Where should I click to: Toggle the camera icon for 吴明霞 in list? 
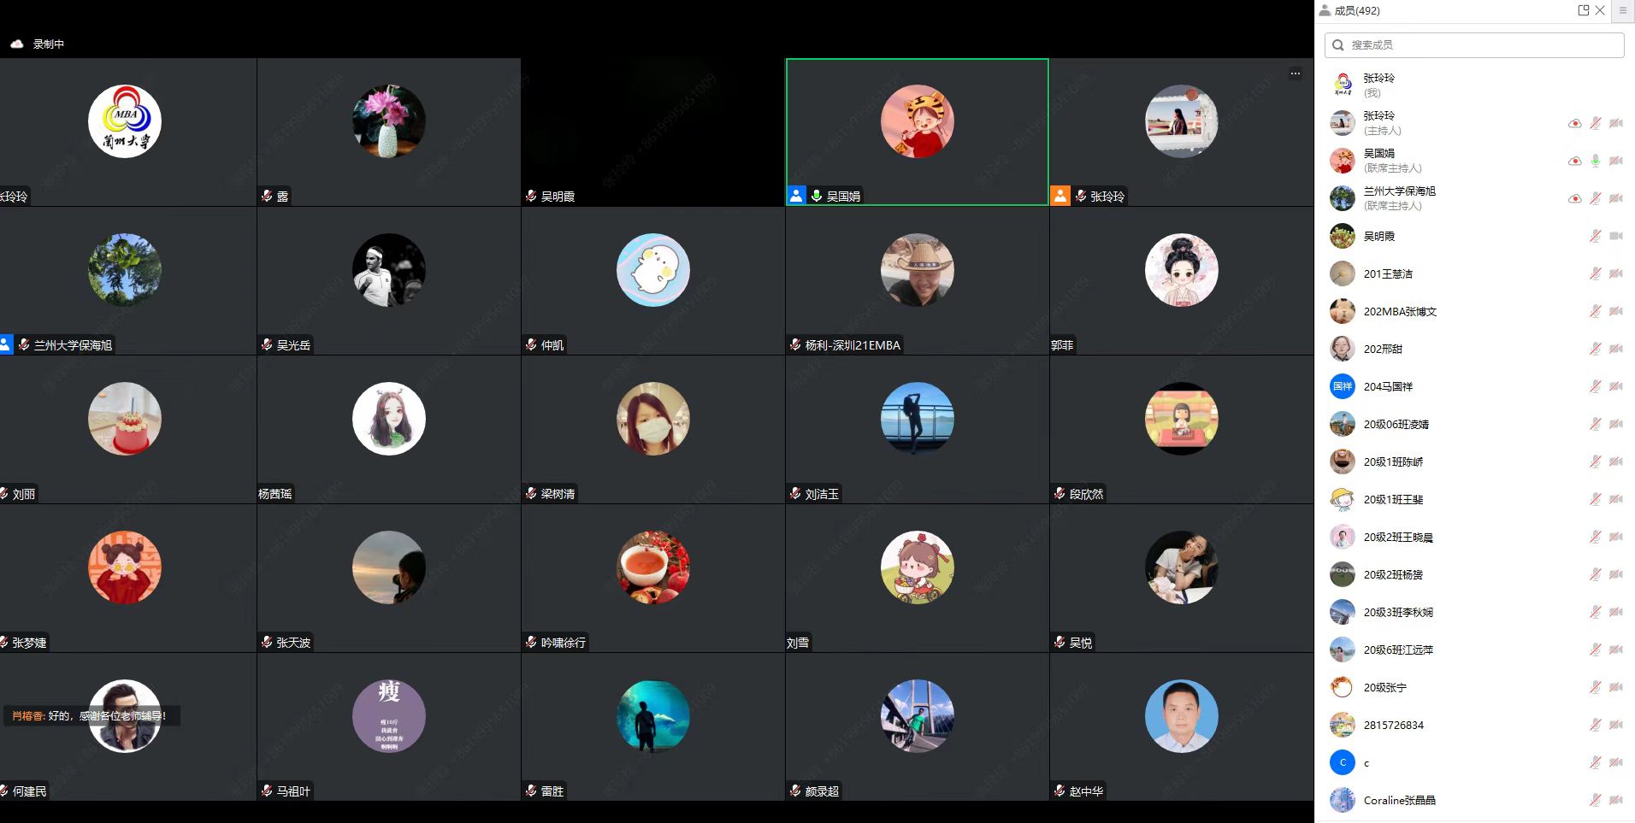coord(1615,237)
